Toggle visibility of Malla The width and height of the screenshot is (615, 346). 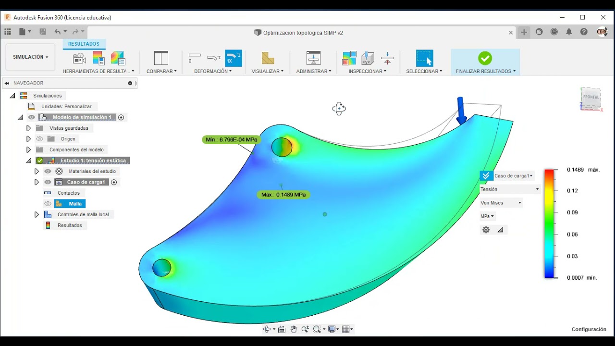click(48, 204)
